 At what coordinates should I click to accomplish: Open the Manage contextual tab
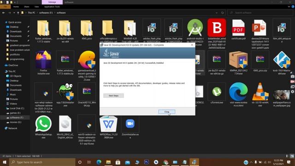coord(52,2)
